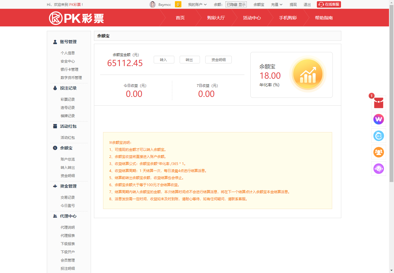The height and width of the screenshot is (273, 394).
Task: Open the red envelope floating icon
Action: 378,103
